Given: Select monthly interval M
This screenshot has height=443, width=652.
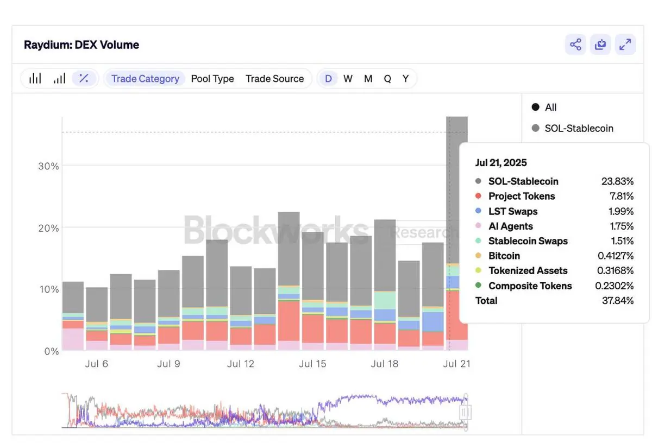Looking at the screenshot, I should click(x=368, y=79).
